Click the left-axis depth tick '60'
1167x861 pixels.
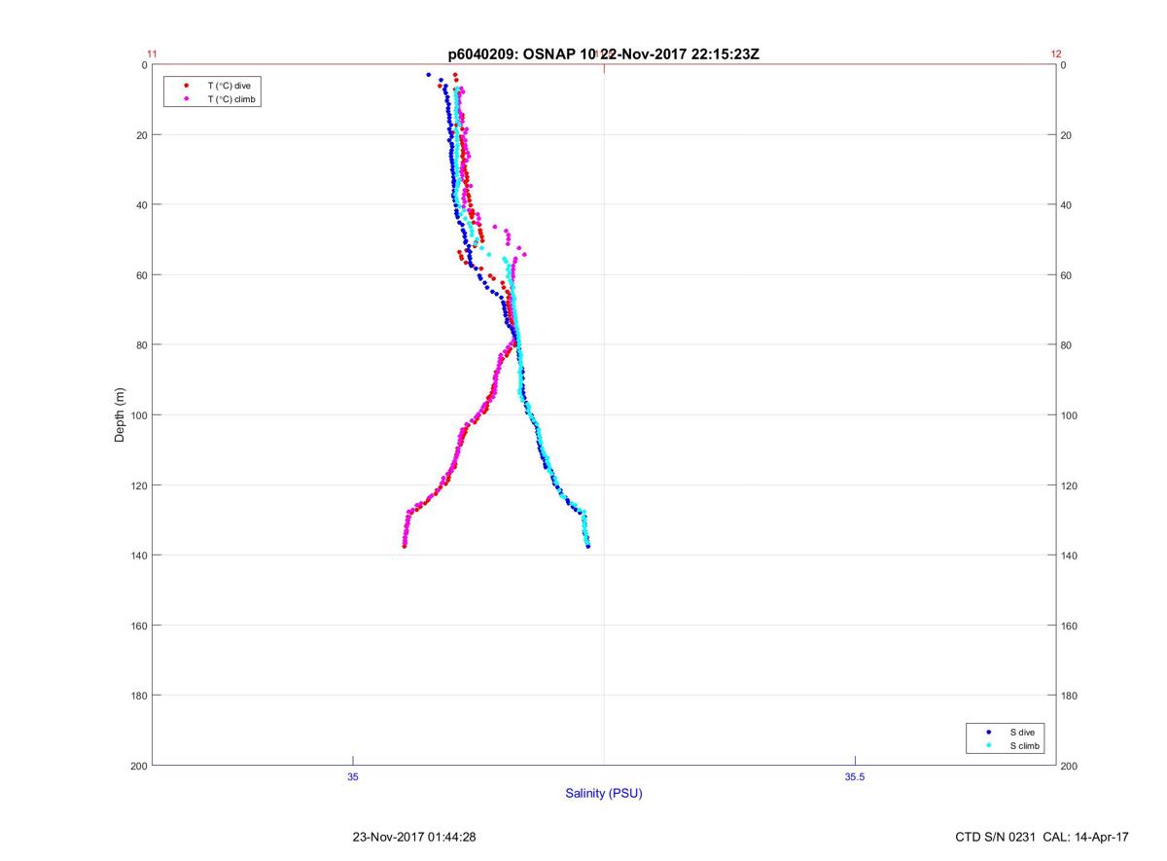142,275
